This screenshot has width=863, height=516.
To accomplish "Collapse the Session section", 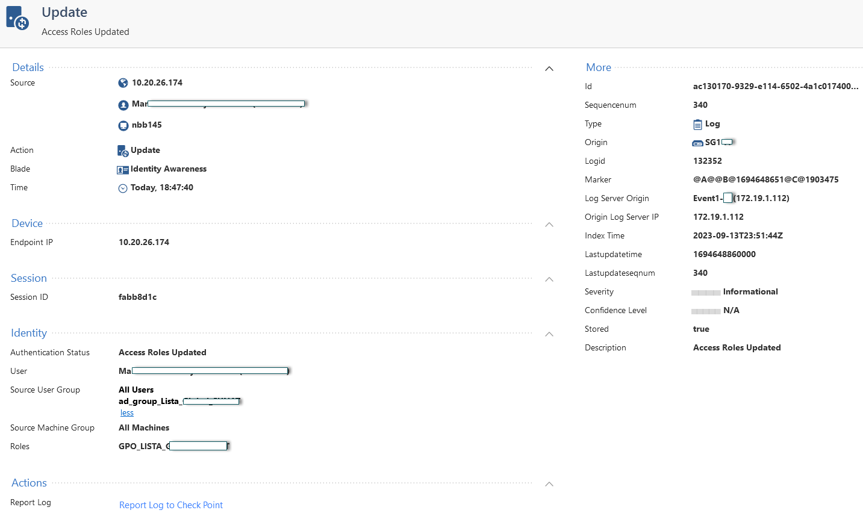I will pyautogui.click(x=549, y=279).
